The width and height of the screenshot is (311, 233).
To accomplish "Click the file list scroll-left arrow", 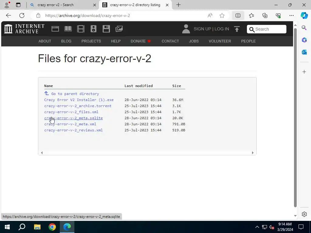I will coord(42,153).
